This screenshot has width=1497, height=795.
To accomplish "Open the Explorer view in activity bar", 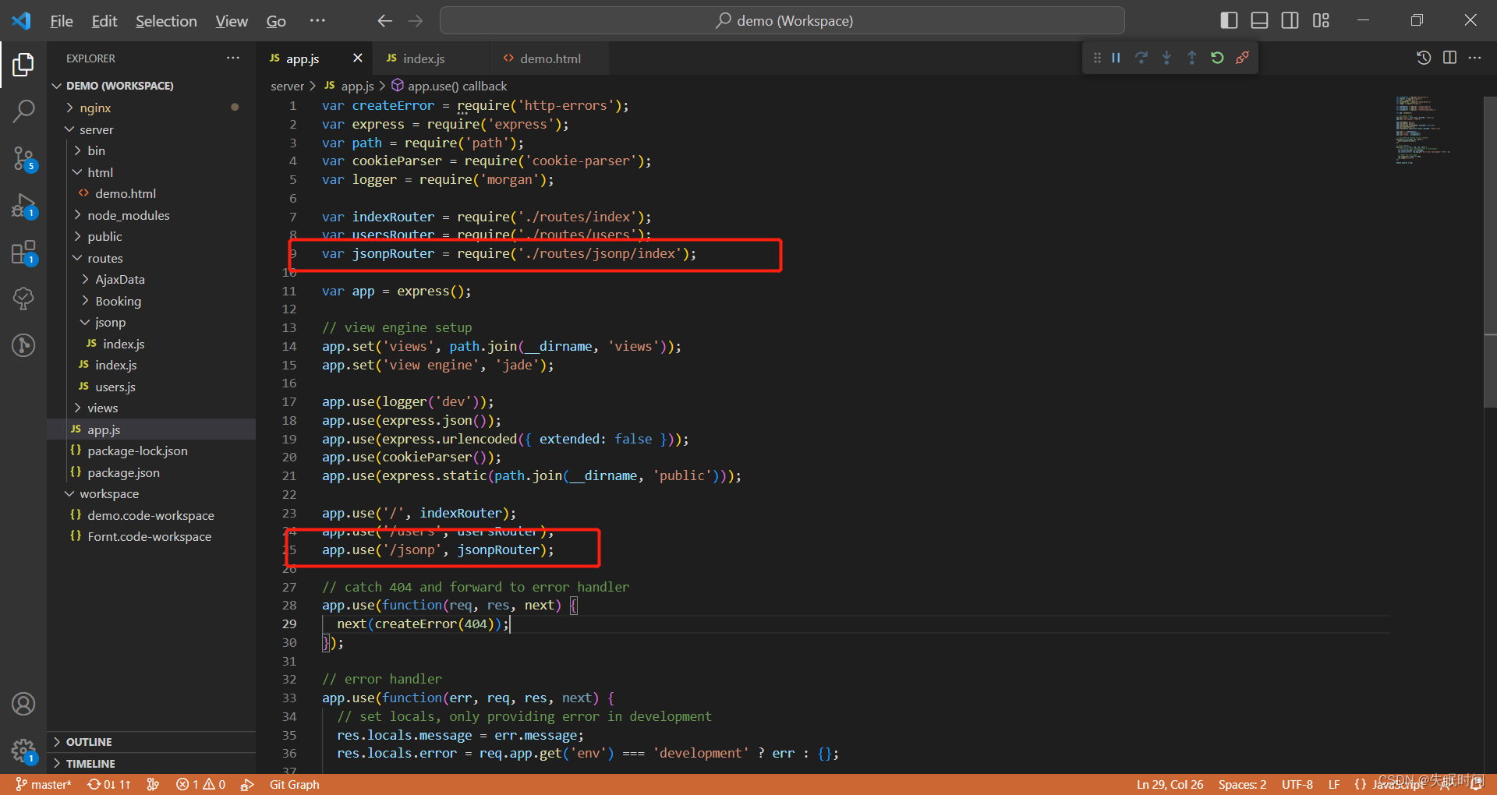I will (23, 65).
